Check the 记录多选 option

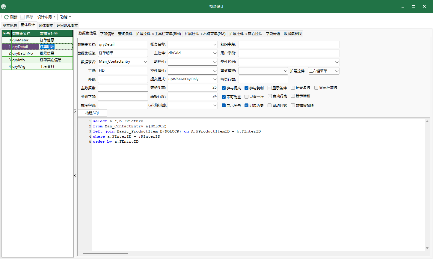(x=293, y=88)
